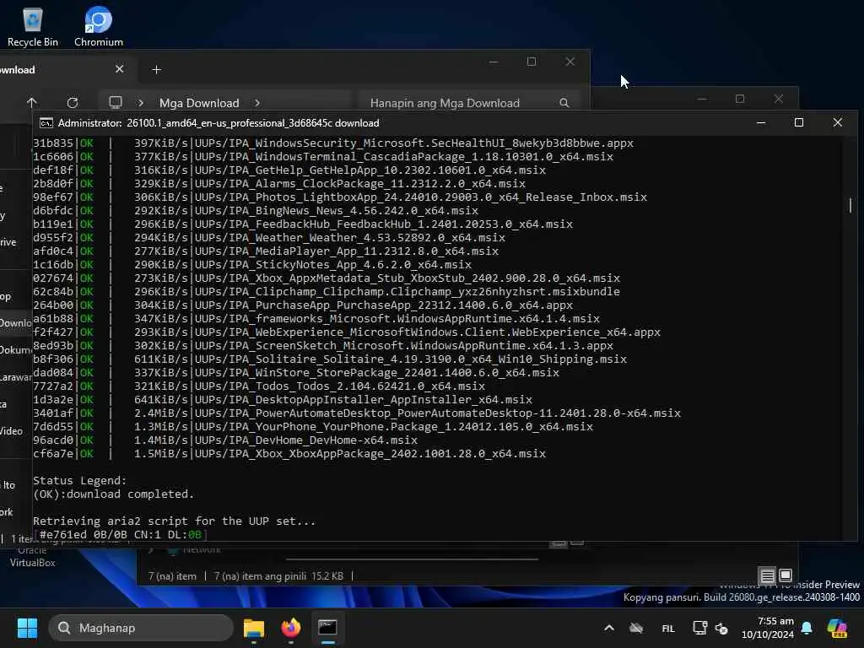Open the command prompt title bar icon menu
This screenshot has height=648, width=864.
pos(46,123)
